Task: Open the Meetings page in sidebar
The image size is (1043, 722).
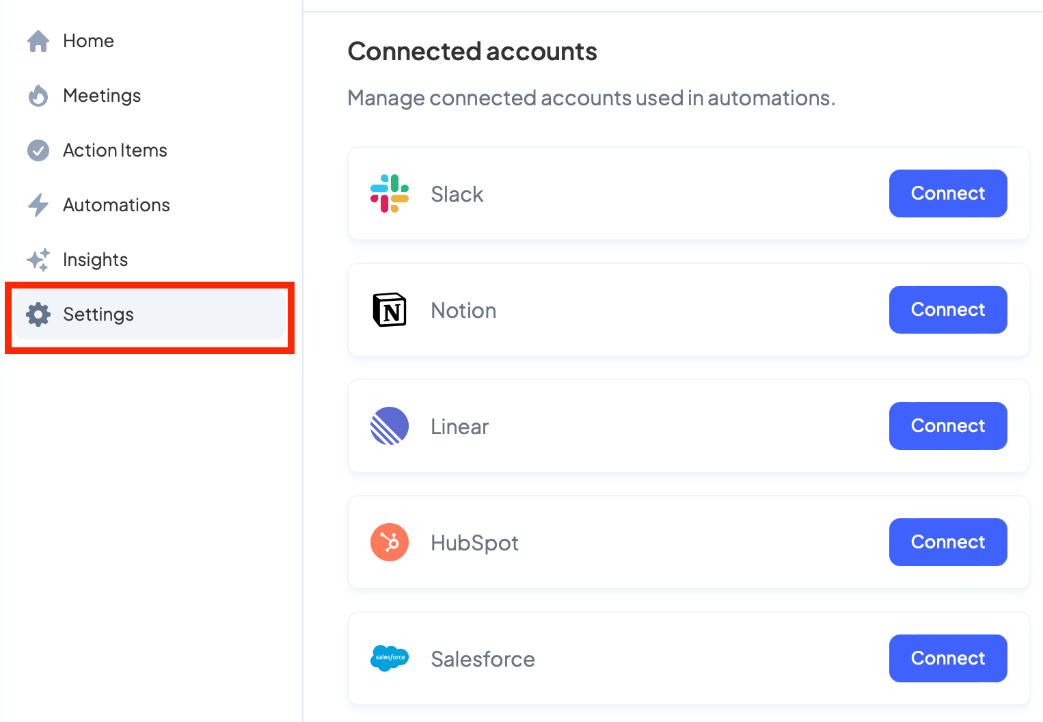Action: pos(102,96)
